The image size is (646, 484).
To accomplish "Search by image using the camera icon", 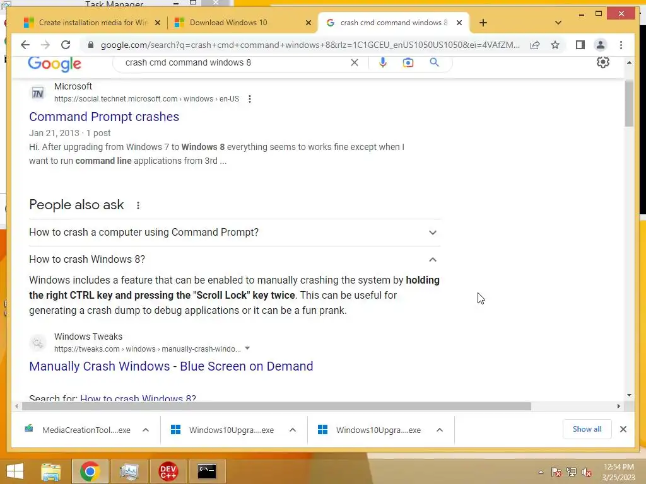I will click(x=408, y=62).
